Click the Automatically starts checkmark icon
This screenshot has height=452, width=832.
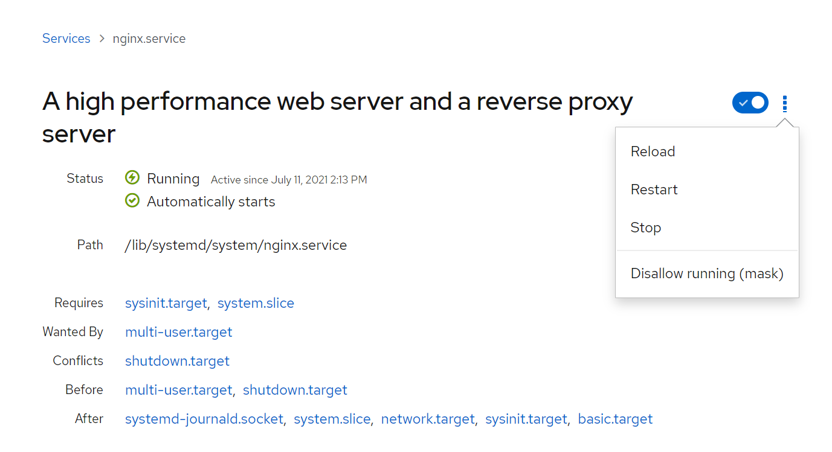132,201
